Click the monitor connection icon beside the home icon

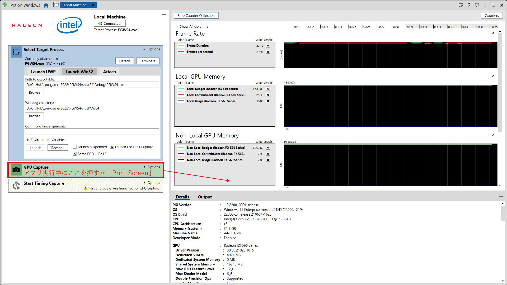pos(56,5)
